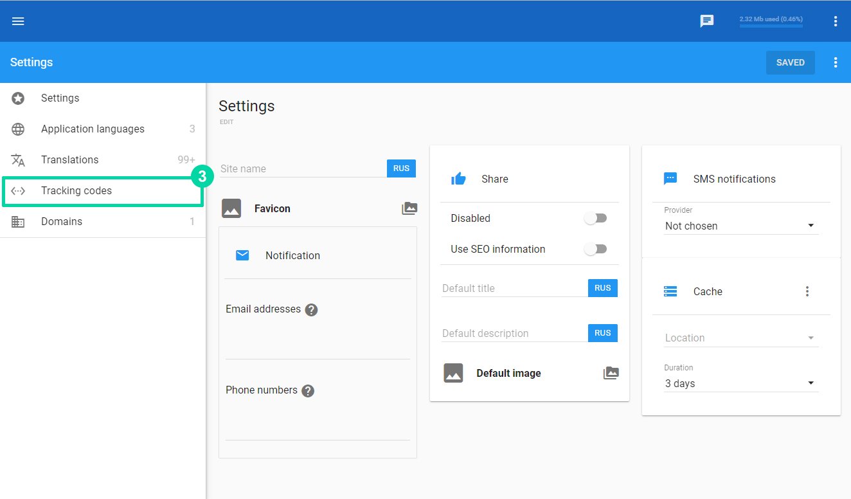Click the Domains count 1
Screen dimensions: 851x499
192,222
